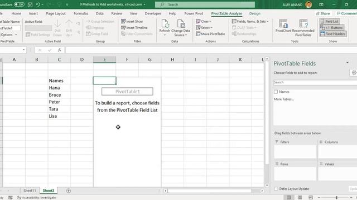Open the Data tab
The image size is (357, 200).
click(x=100, y=13)
